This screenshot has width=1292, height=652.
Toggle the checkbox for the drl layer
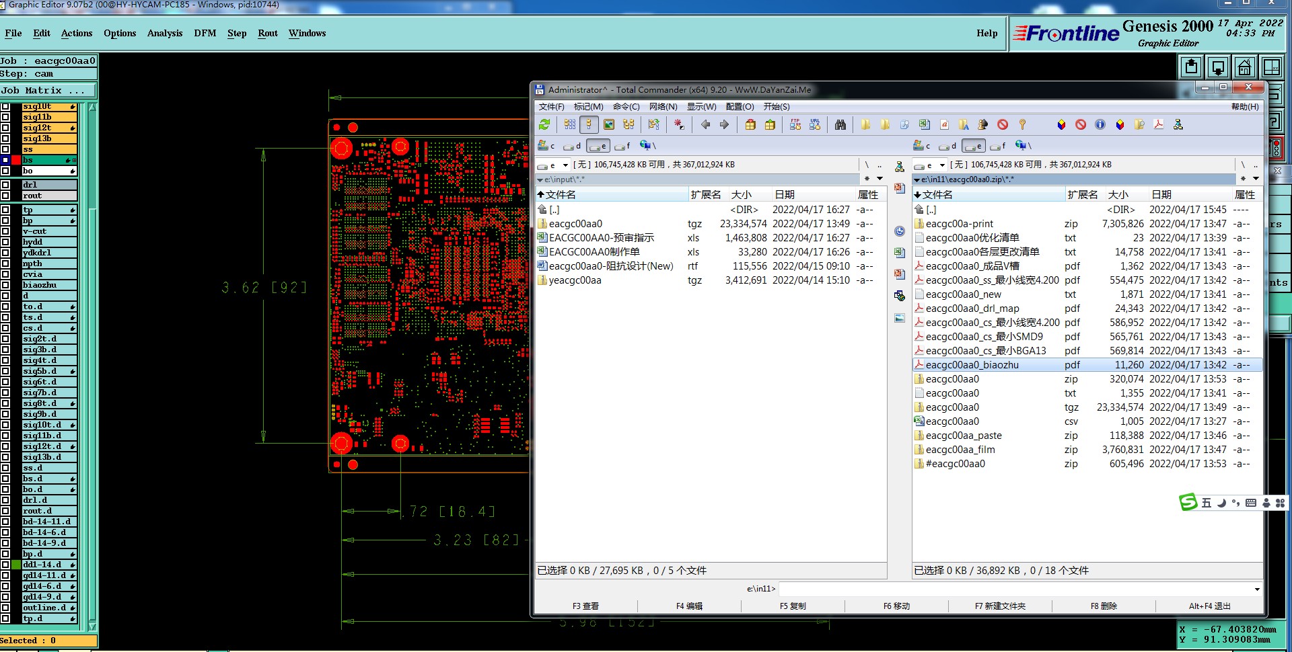click(x=5, y=185)
